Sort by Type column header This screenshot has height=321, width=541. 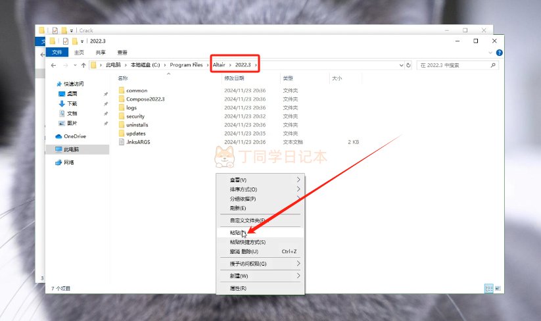click(x=288, y=78)
